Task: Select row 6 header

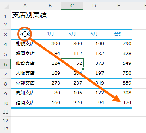Action: pos(5,64)
